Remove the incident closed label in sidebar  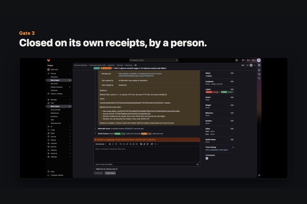[233, 92]
